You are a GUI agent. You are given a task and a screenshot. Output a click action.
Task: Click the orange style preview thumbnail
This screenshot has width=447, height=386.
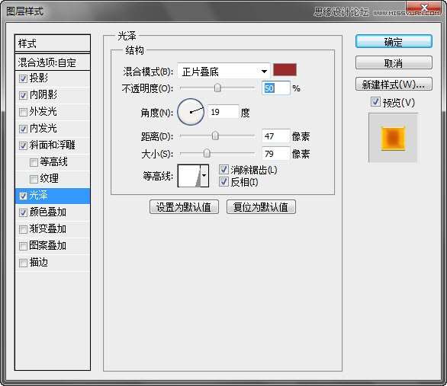[x=393, y=138]
